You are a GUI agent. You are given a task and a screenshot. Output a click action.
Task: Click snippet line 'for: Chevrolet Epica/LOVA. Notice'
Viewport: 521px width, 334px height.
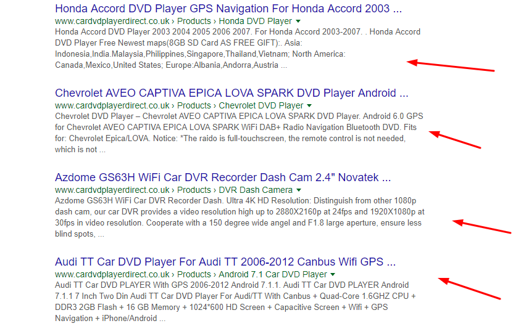pyautogui.click(x=230, y=138)
